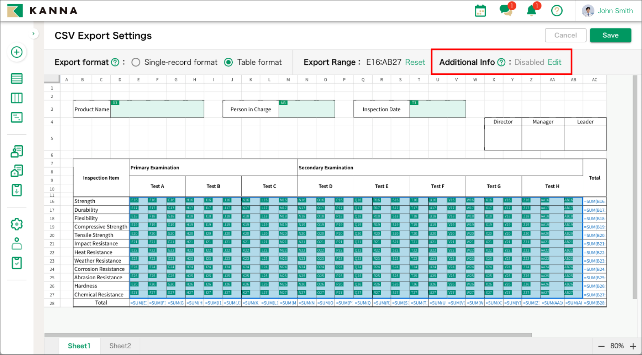Click the Export format help icon
Viewport: 642px width, 355px height.
(x=115, y=62)
